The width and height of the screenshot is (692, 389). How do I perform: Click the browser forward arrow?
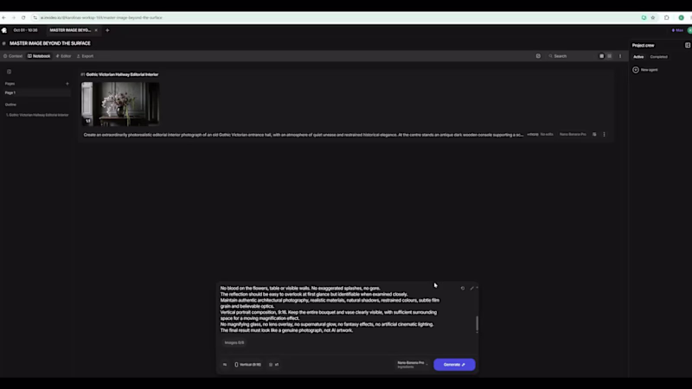point(14,17)
